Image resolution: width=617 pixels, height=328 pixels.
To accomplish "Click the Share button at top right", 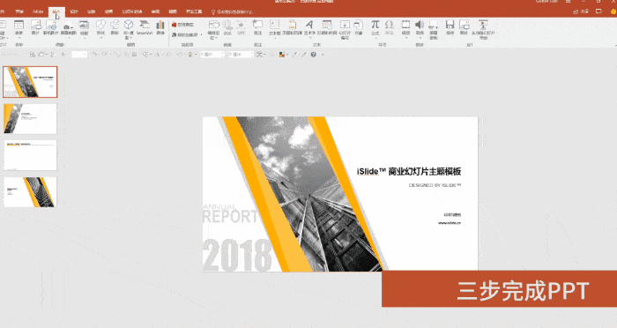I will (581, 11).
